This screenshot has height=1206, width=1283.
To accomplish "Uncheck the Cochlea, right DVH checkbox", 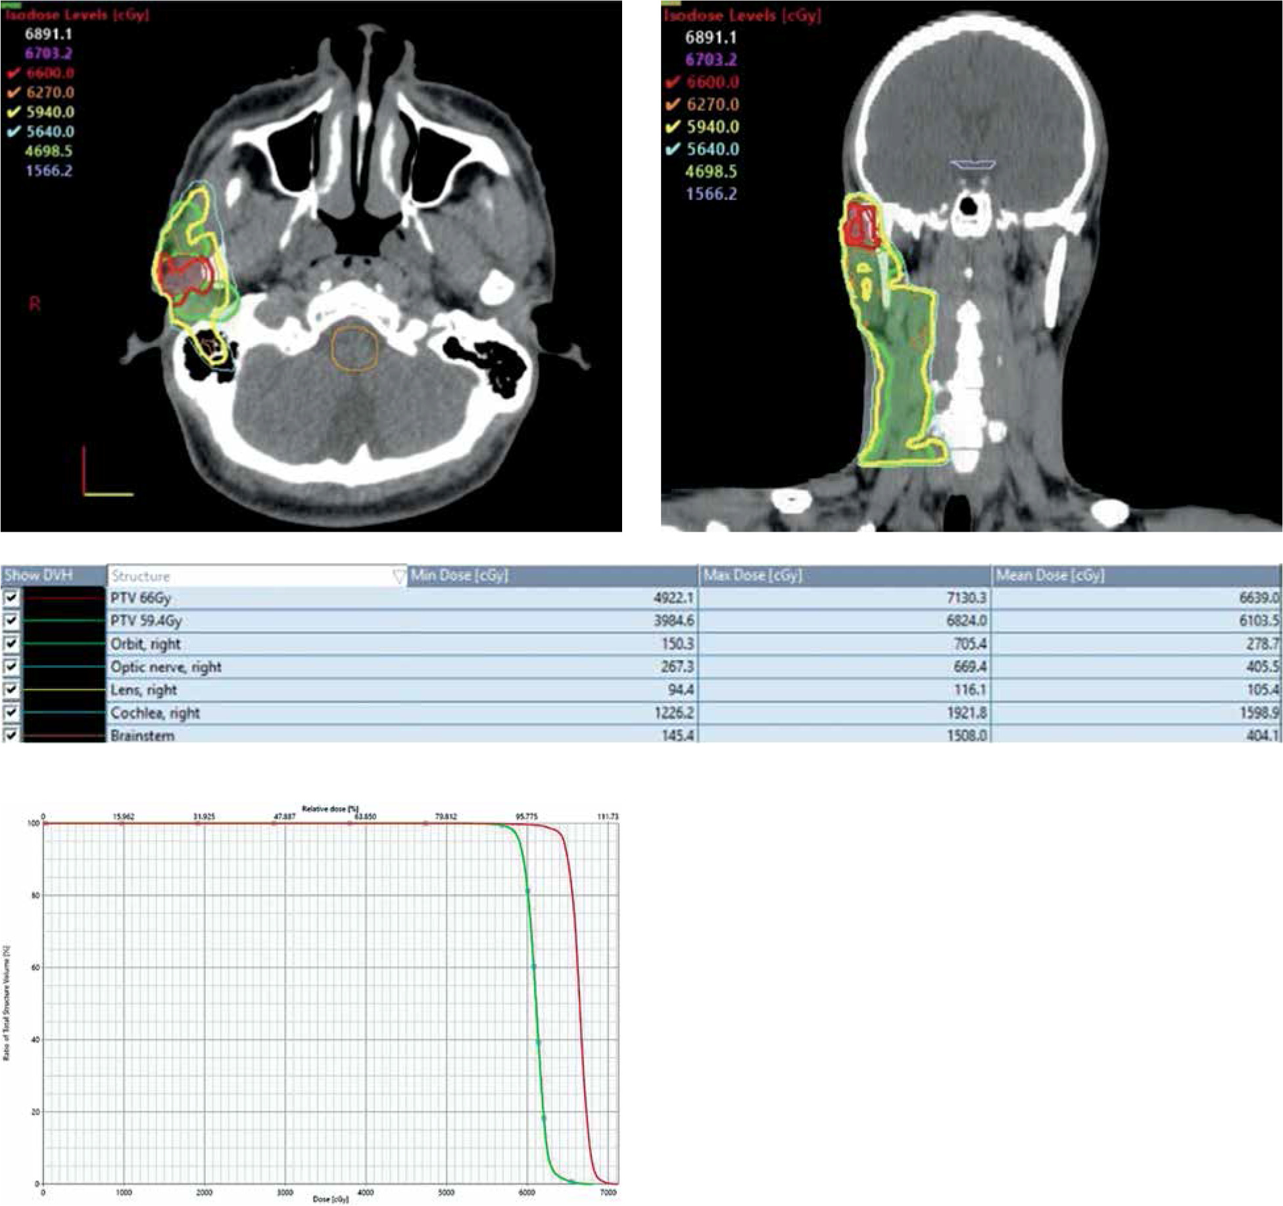I will [x=11, y=713].
